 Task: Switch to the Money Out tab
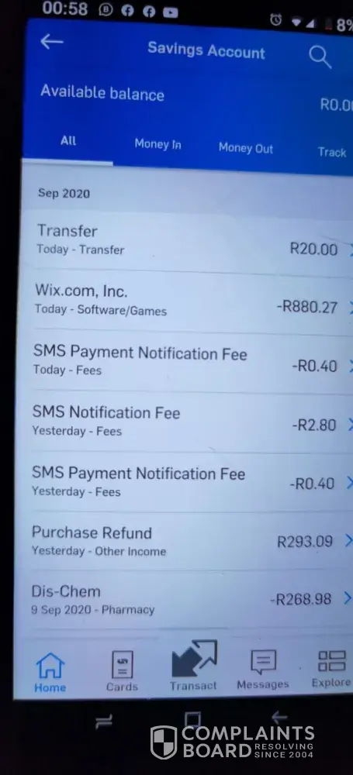246,148
